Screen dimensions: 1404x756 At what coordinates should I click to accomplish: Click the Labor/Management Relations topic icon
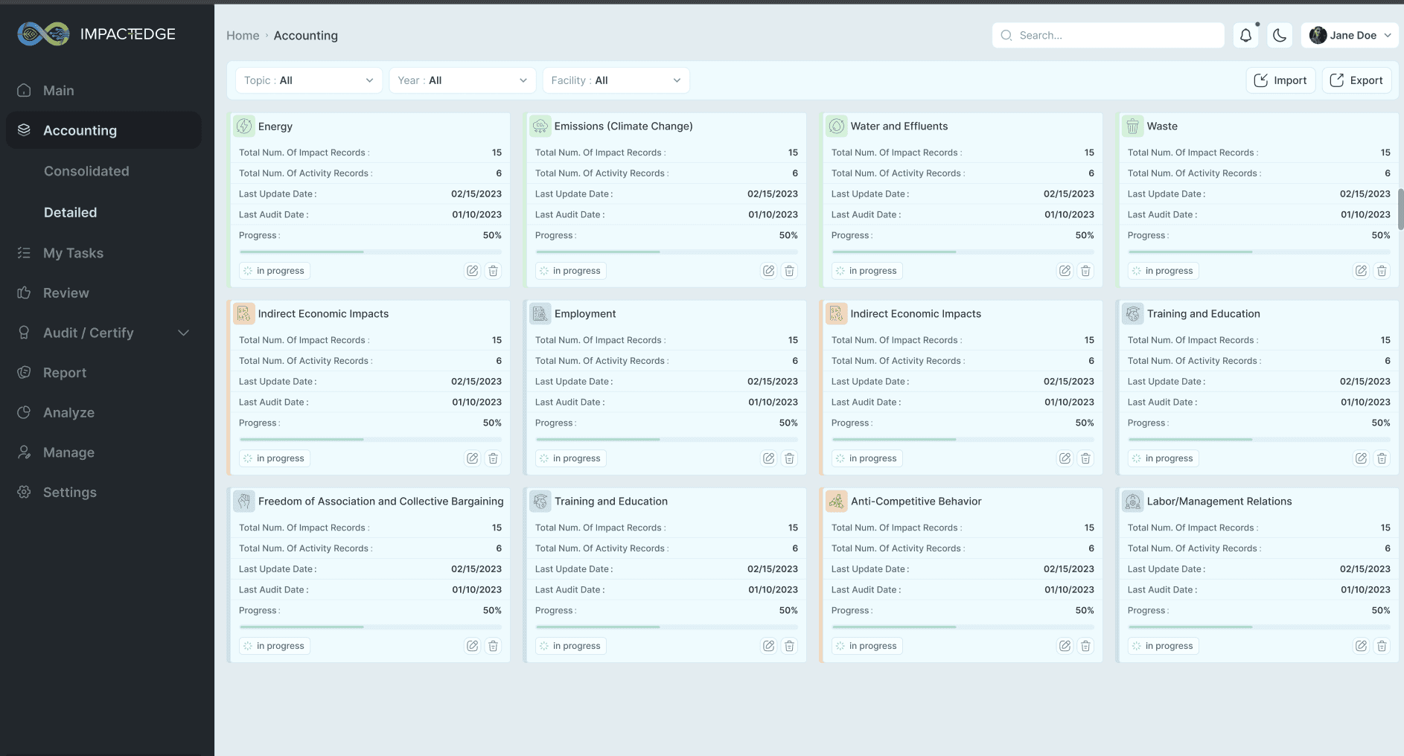pos(1133,502)
